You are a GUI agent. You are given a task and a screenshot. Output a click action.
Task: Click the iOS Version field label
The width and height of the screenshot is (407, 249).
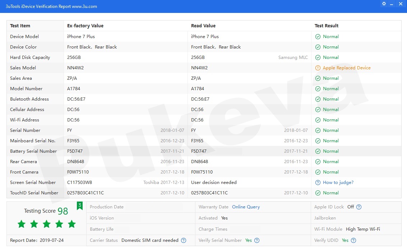click(102, 218)
